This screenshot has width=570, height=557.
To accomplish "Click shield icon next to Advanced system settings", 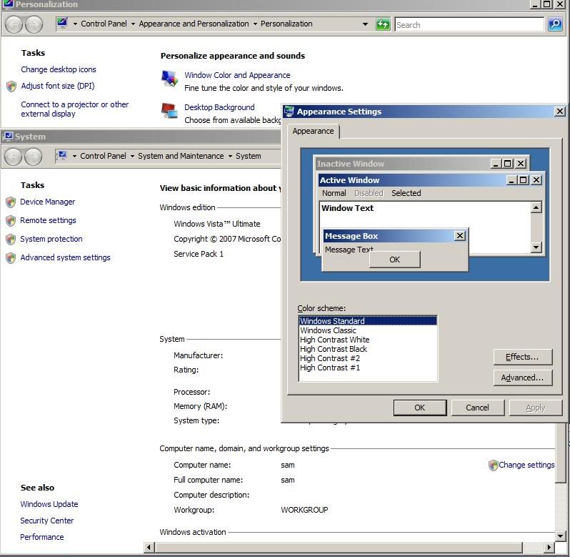I will 11,258.
